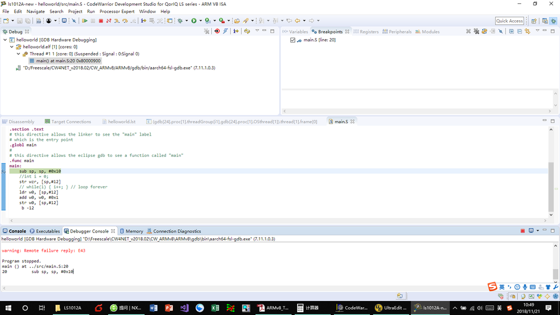Screen dimensions: 560x315
Task: Open Windows Start menu
Action: coord(8,308)
